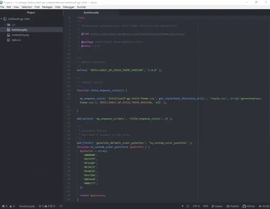The image size is (270, 209).
Task: Open the Find menu
Action: pyautogui.click(x=37, y=7)
